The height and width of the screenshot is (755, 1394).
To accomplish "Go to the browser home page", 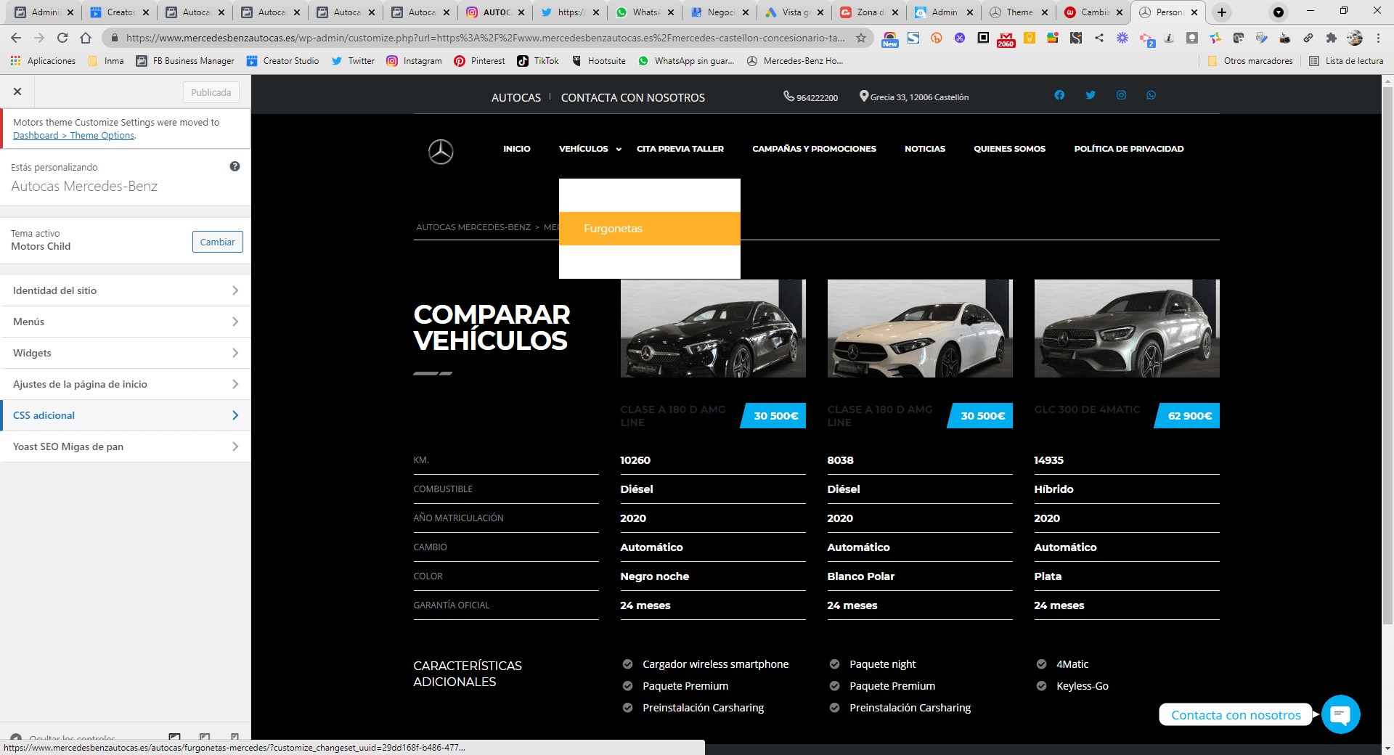I will 86,38.
